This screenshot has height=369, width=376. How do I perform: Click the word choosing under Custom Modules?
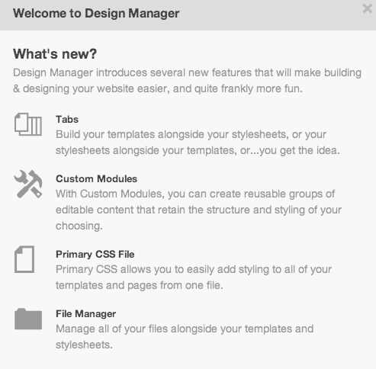coord(79,226)
